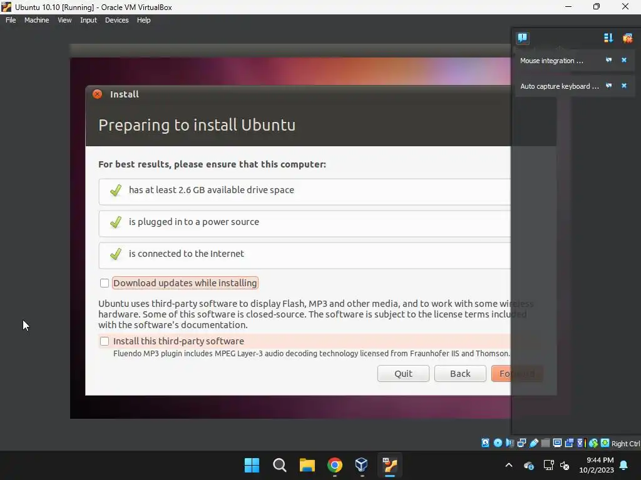
Task: Open the Windows Start menu
Action: 252,465
